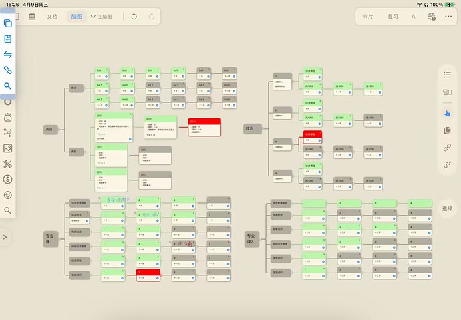Select the 政治 root node

coord(253,128)
